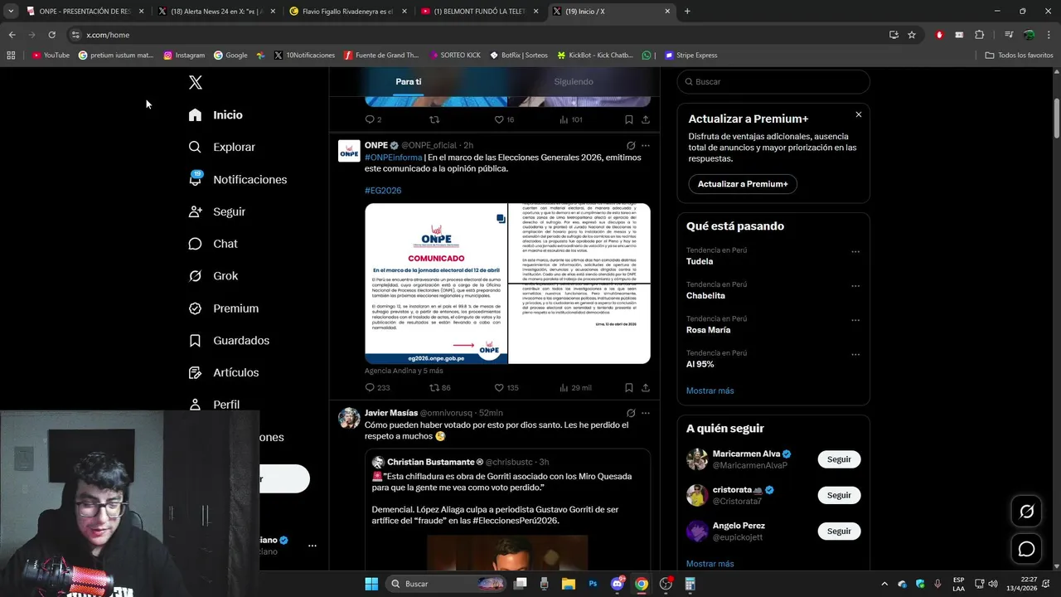Open floating messages chat button

click(x=1026, y=549)
